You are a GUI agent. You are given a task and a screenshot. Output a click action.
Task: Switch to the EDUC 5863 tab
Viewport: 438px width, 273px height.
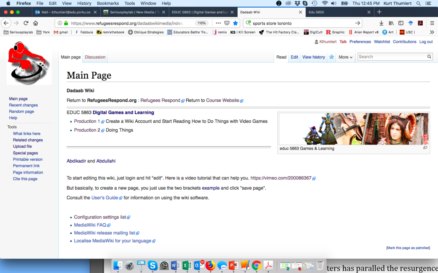(203, 12)
